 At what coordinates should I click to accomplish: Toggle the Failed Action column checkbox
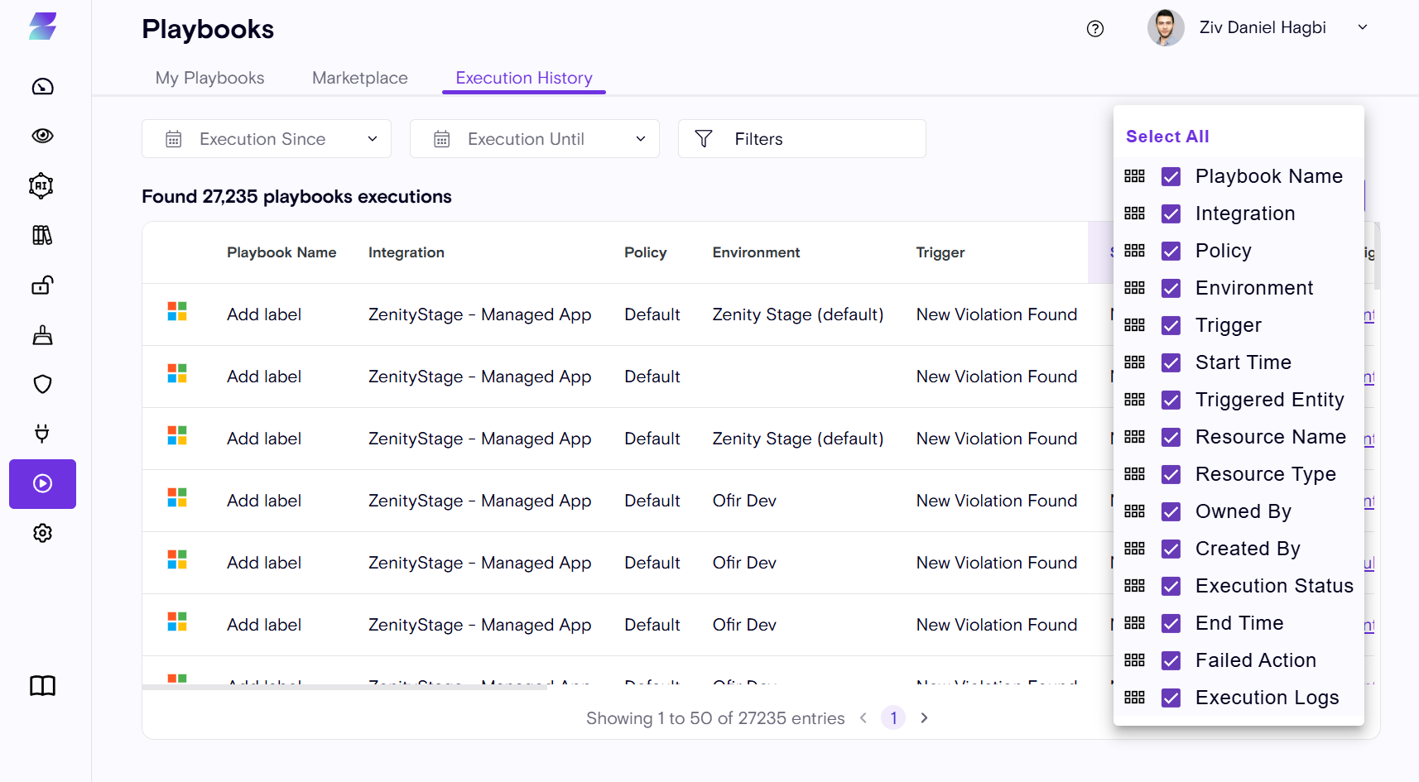click(x=1171, y=660)
